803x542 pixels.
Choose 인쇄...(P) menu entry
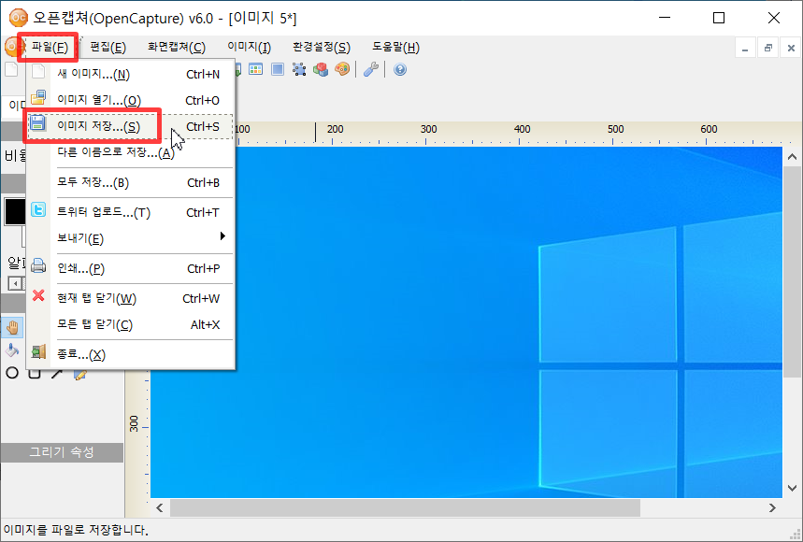click(131, 269)
